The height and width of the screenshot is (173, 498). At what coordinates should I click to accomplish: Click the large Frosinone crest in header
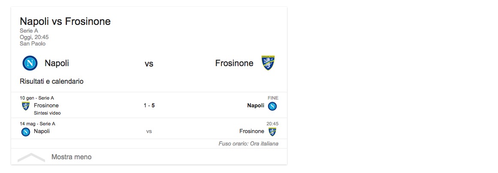[x=268, y=63]
